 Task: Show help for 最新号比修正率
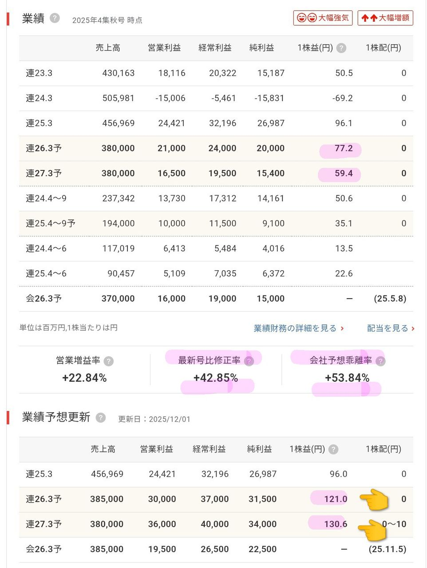point(249,361)
